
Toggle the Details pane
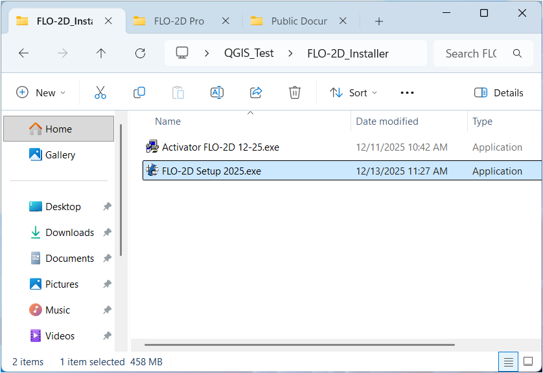tap(499, 92)
